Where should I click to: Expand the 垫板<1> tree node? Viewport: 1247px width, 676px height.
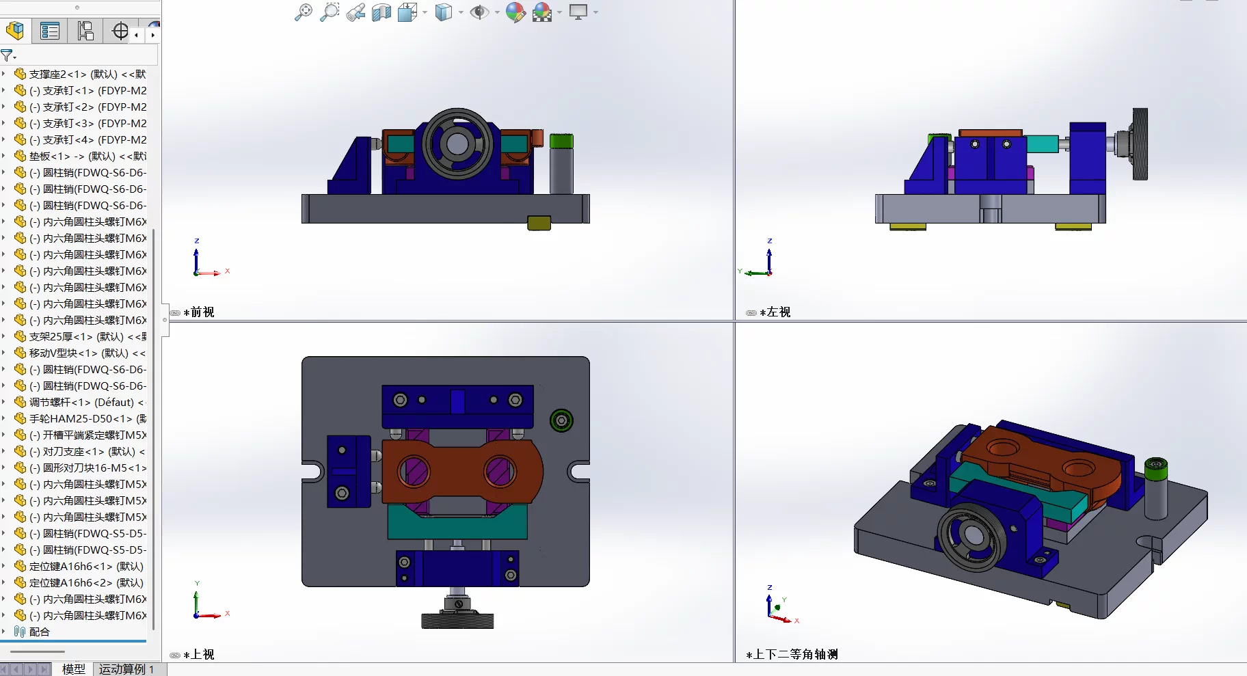coord(4,156)
